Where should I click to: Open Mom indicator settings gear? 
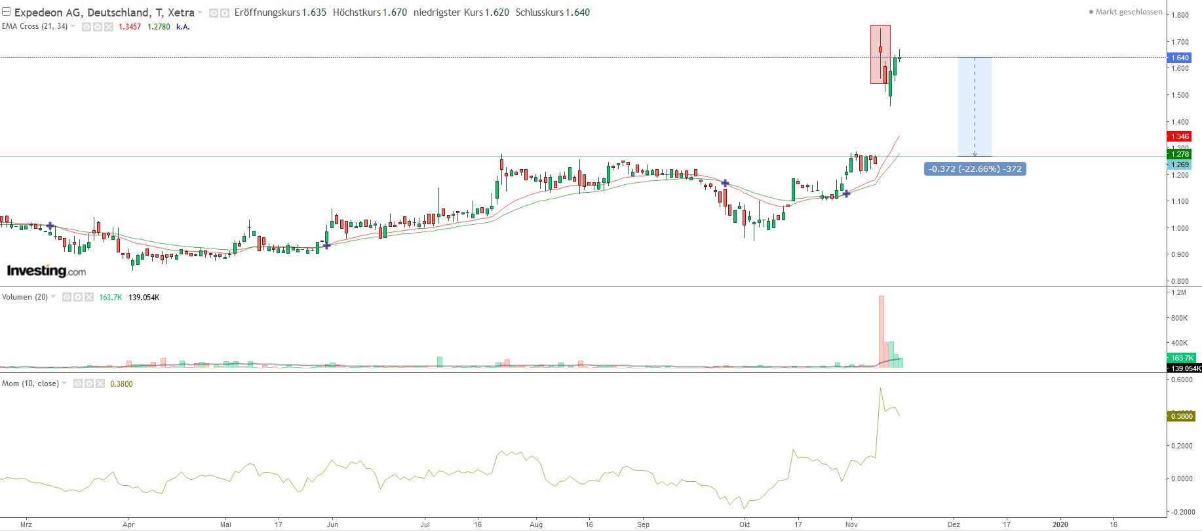click(x=89, y=383)
